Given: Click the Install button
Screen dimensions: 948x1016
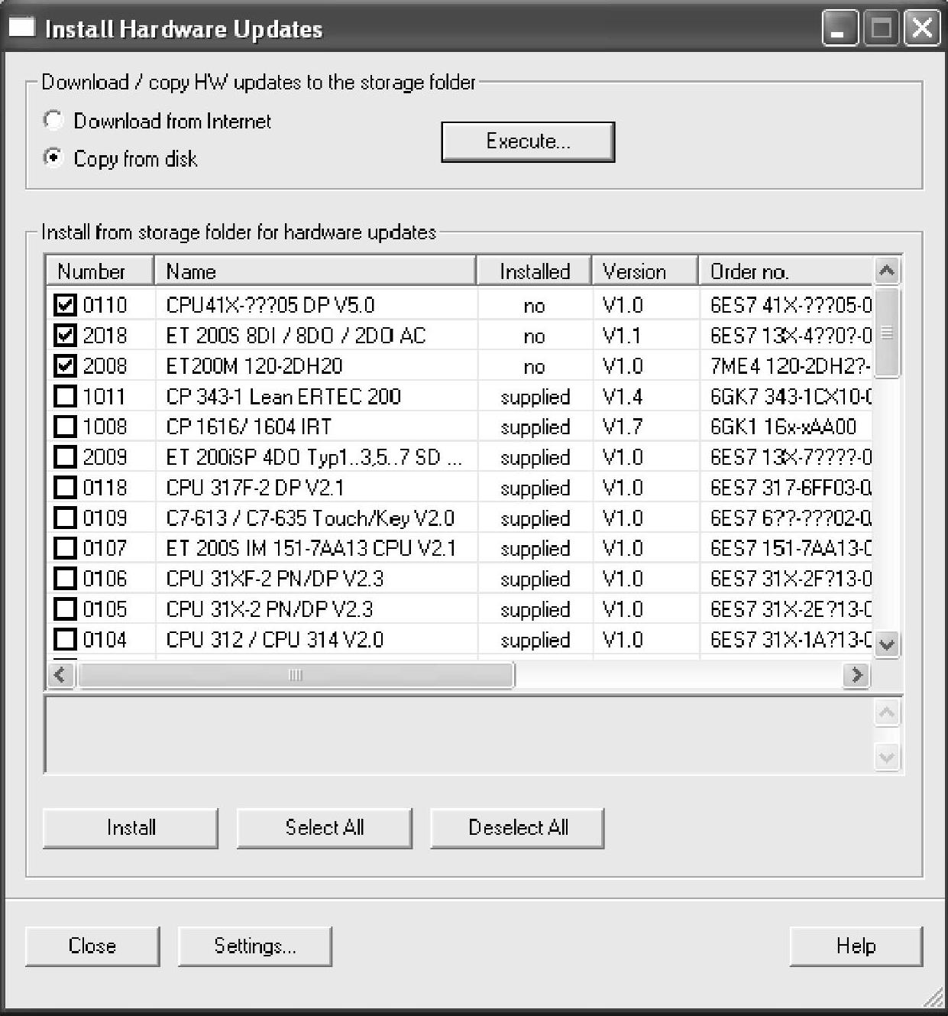Looking at the screenshot, I should coord(131,828).
